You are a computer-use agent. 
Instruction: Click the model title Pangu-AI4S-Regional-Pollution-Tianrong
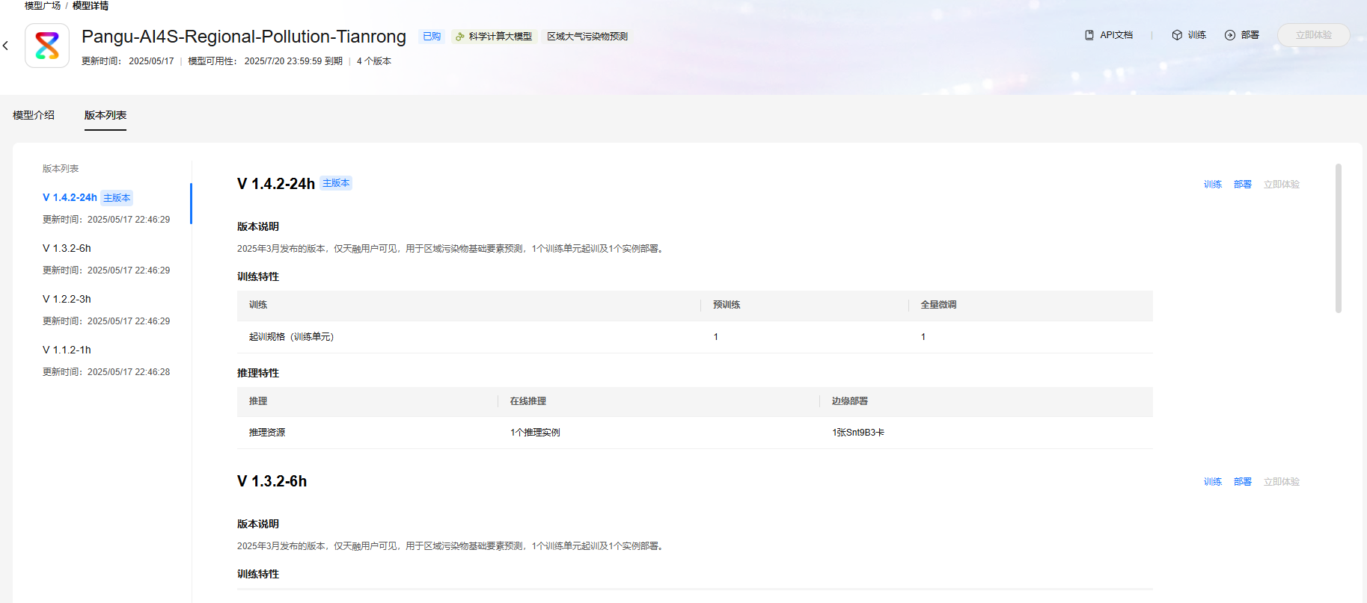(x=244, y=37)
